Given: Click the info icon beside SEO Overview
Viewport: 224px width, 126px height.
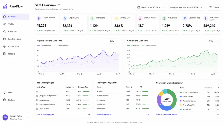Looking at the screenshot, I should click(x=59, y=5).
